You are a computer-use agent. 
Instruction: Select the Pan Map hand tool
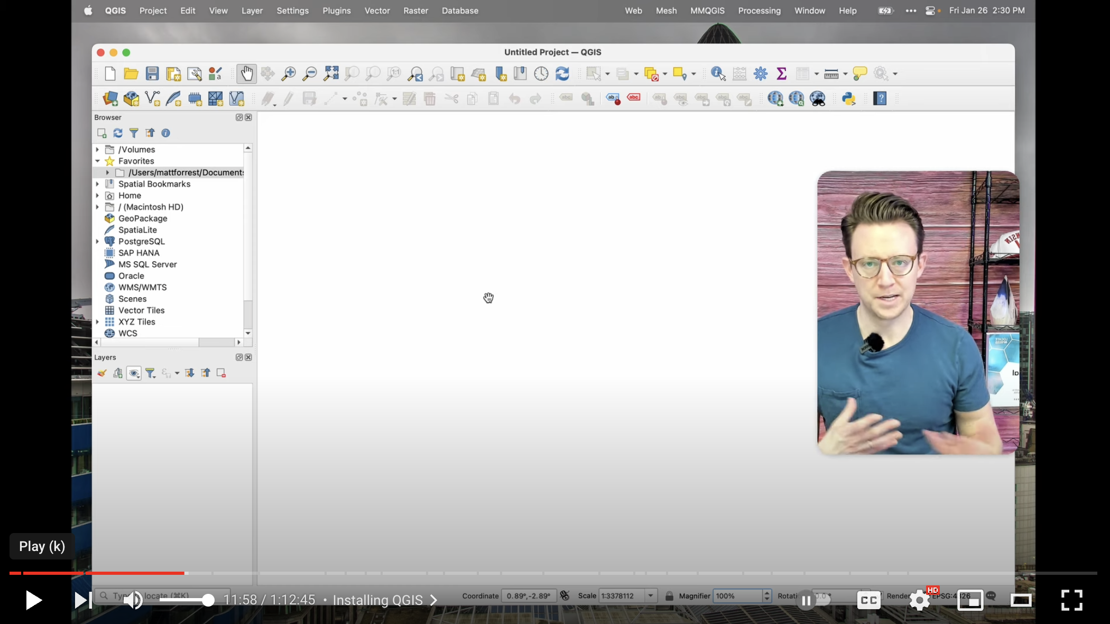pyautogui.click(x=247, y=74)
